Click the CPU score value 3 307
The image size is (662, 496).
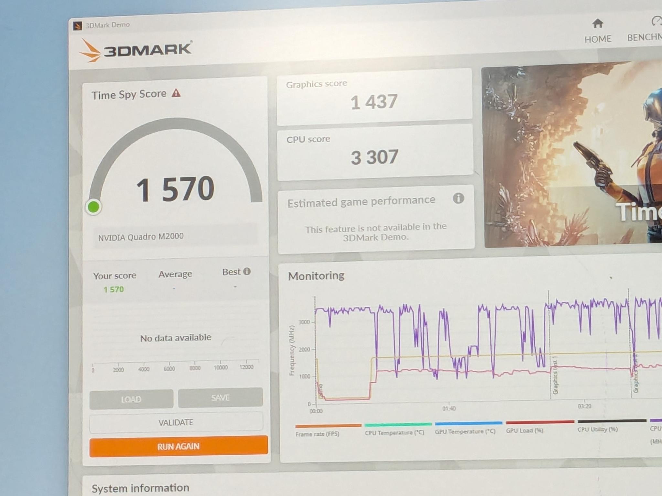click(x=374, y=157)
